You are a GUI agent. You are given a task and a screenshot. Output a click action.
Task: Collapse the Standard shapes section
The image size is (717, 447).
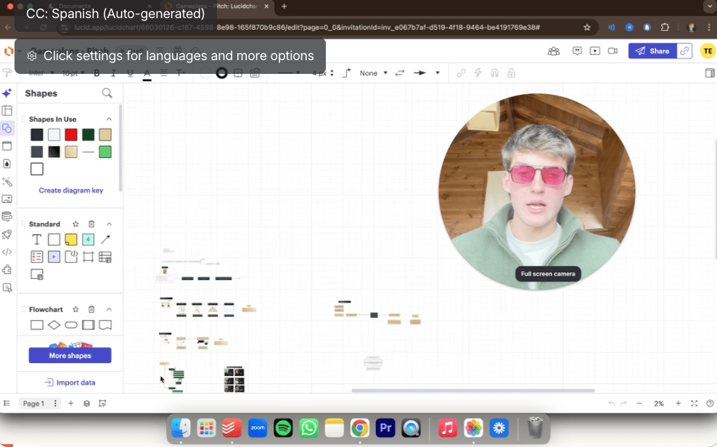pos(109,224)
